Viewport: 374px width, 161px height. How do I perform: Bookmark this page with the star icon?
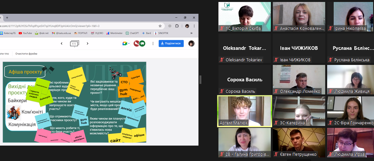[160, 26]
